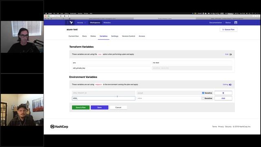Toggle the Sensitive checkbox for ARM_TENANT_ID

(203, 93)
